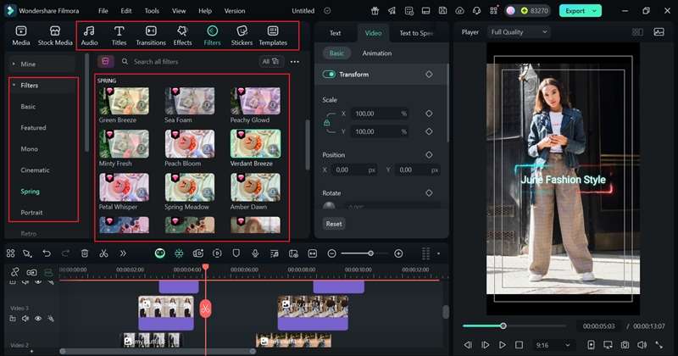The height and width of the screenshot is (356, 678).
Task: Take a snapshot with the camera icon
Action: pos(625,345)
